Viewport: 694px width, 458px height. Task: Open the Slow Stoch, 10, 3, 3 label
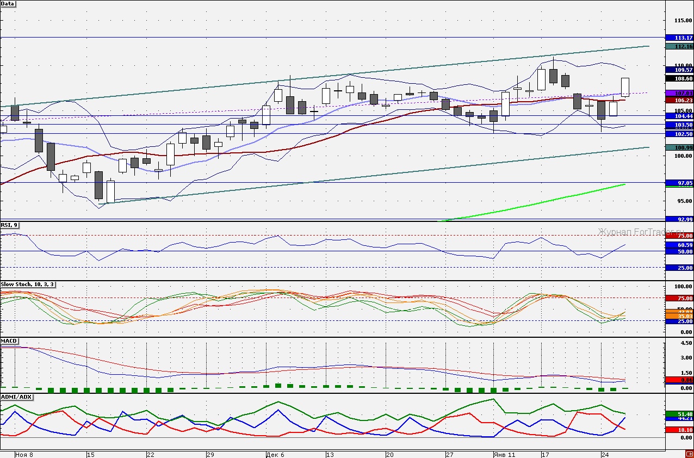[x=28, y=284]
